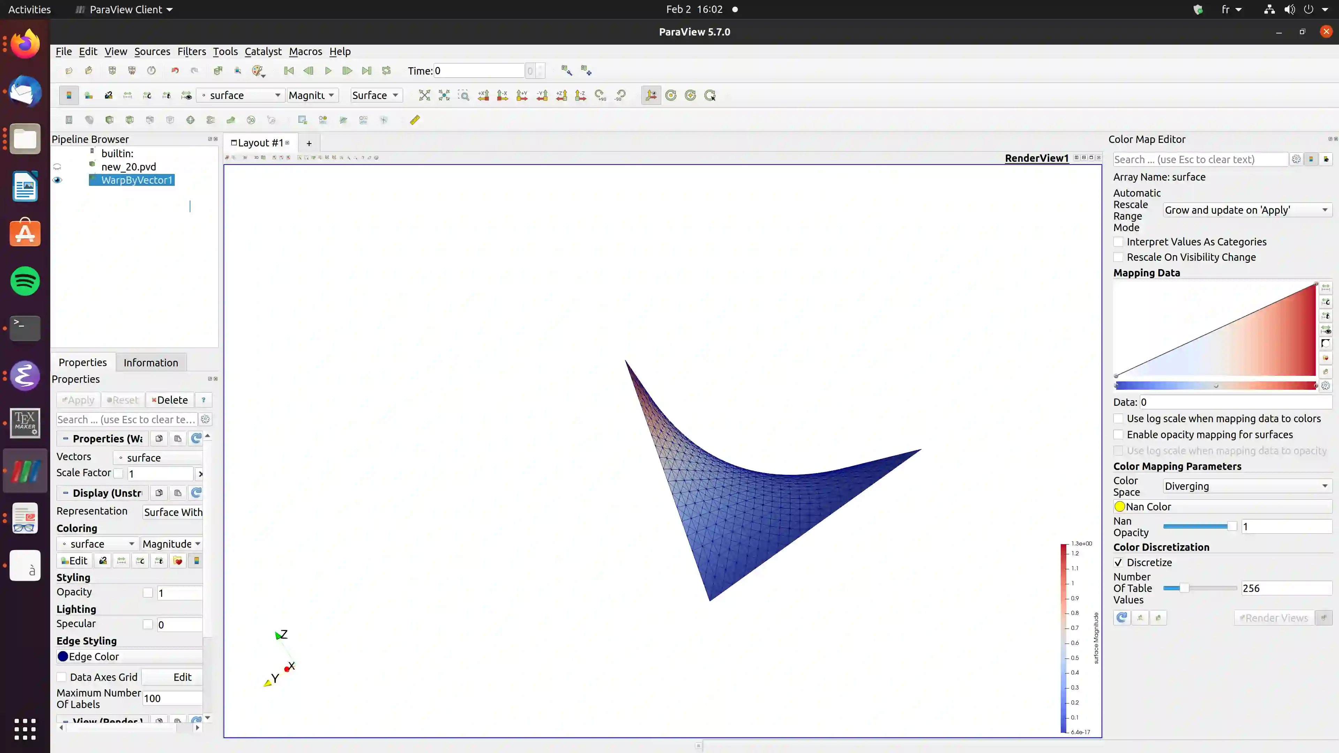Open the Automatic Rescale Range Mode dropdown
This screenshot has height=753, width=1339.
[1247, 210]
